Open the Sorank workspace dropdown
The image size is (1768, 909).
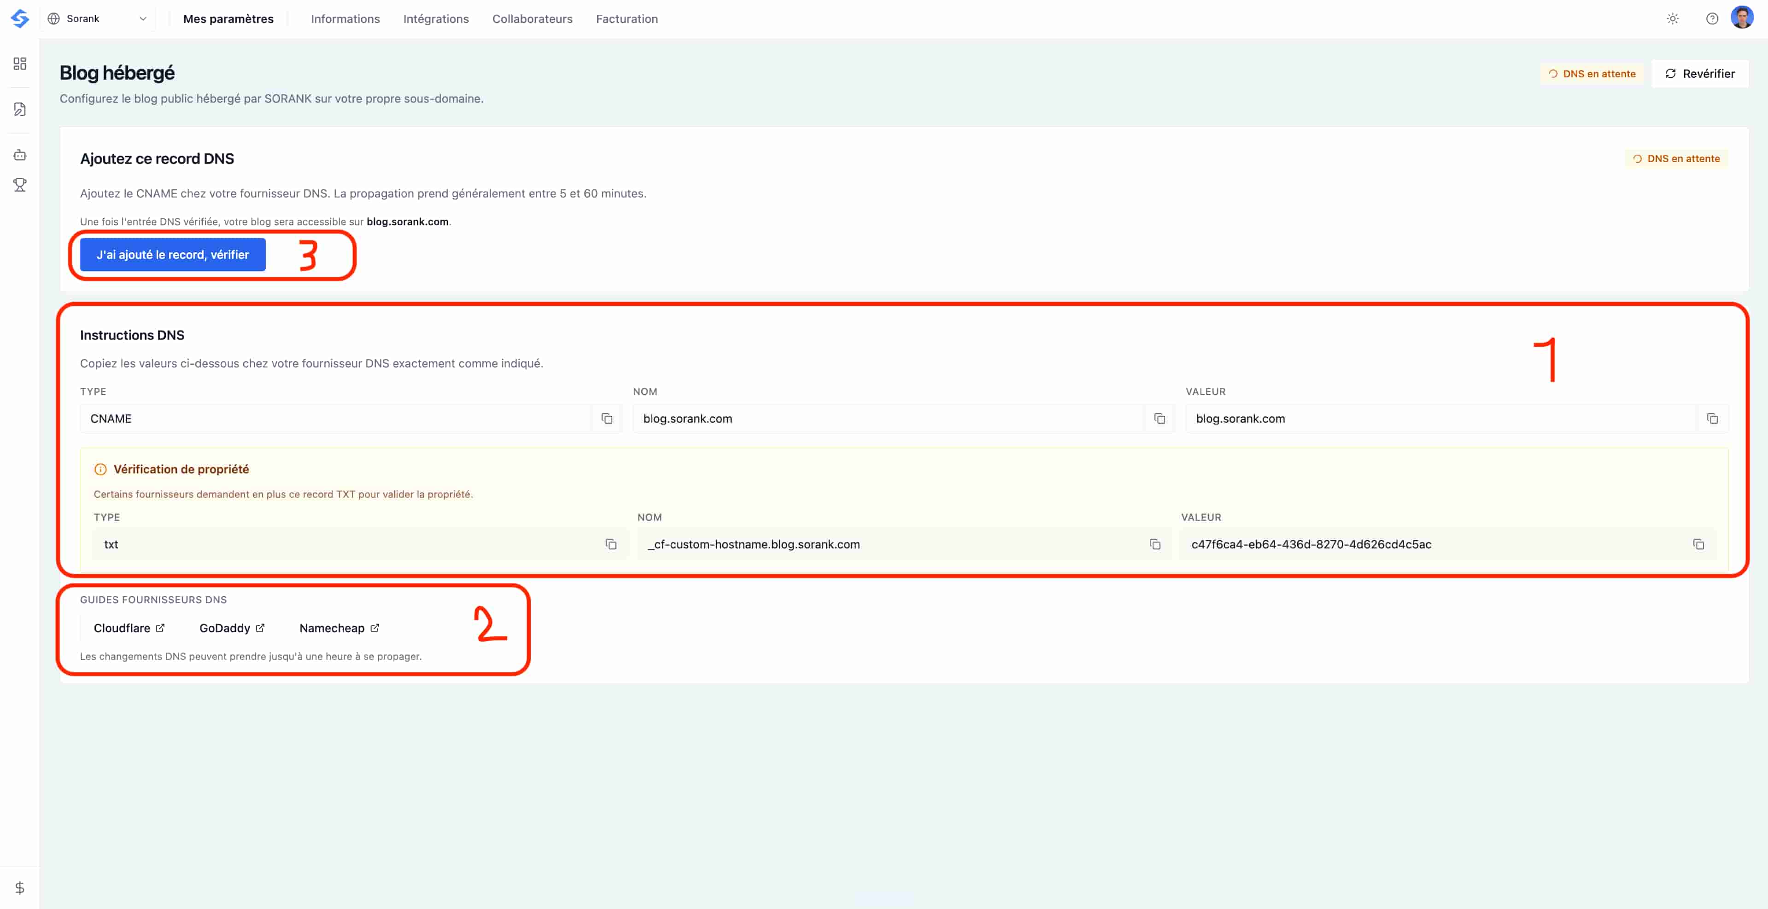click(98, 18)
